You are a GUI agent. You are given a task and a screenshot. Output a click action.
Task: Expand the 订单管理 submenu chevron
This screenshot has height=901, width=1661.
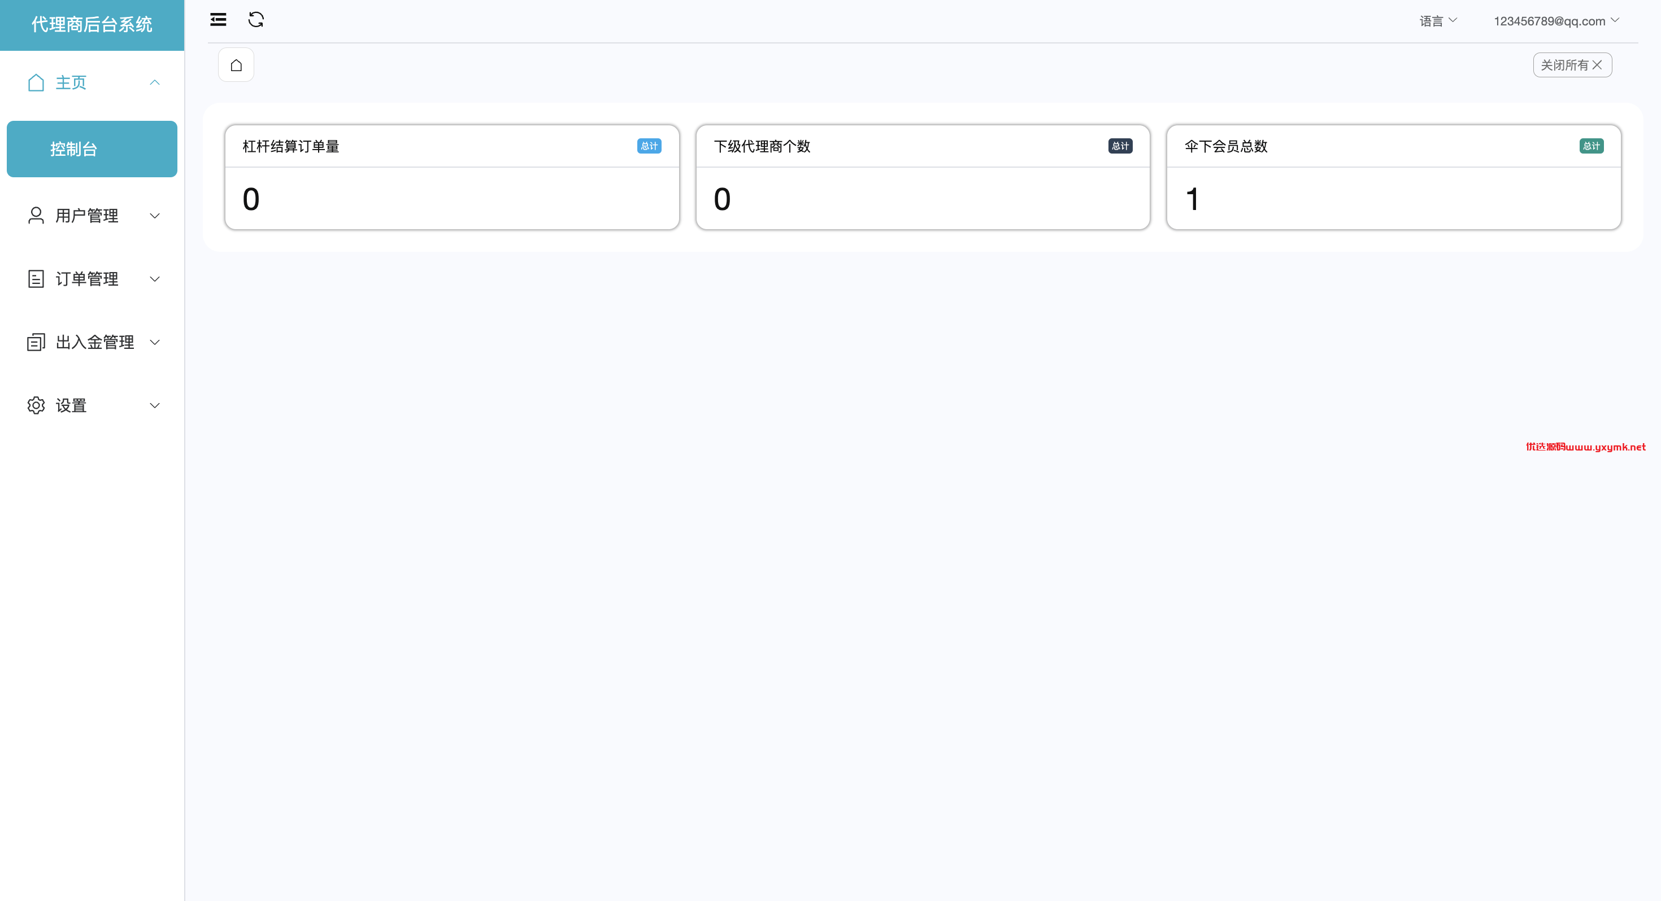pyautogui.click(x=155, y=279)
